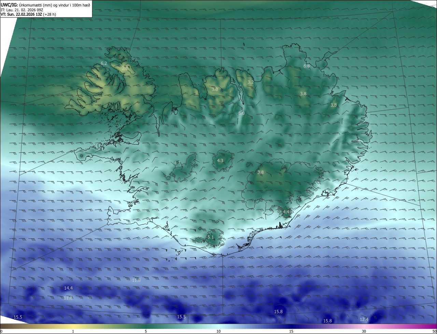Click the "4.4" value label on the map

[286, 212]
